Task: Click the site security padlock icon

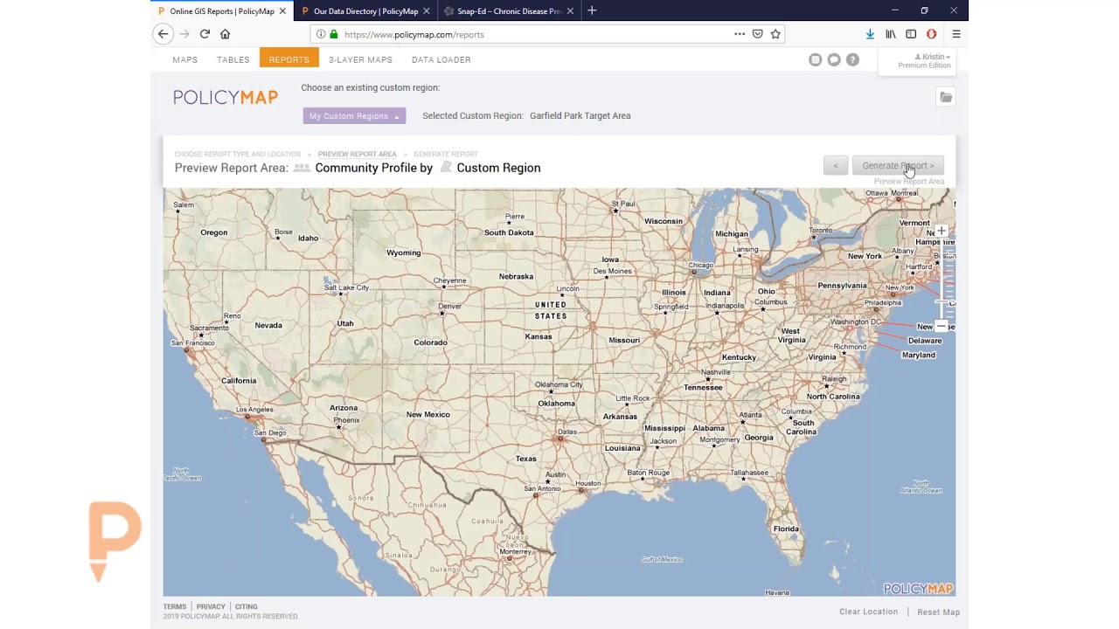Action: point(333,34)
